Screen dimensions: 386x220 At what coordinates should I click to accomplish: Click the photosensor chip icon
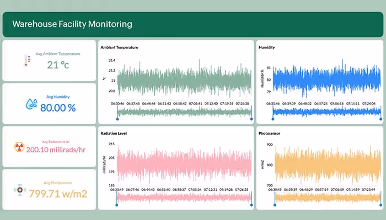[x=20, y=190]
